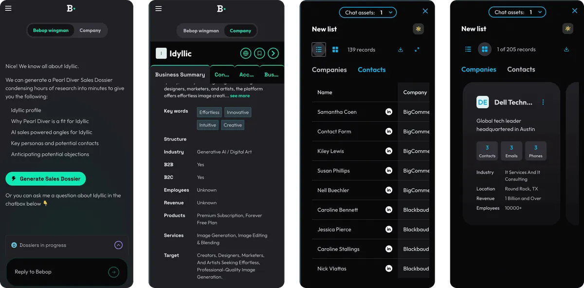
Task: Open the Con... tab beside Business Summary
Action: (x=222, y=74)
